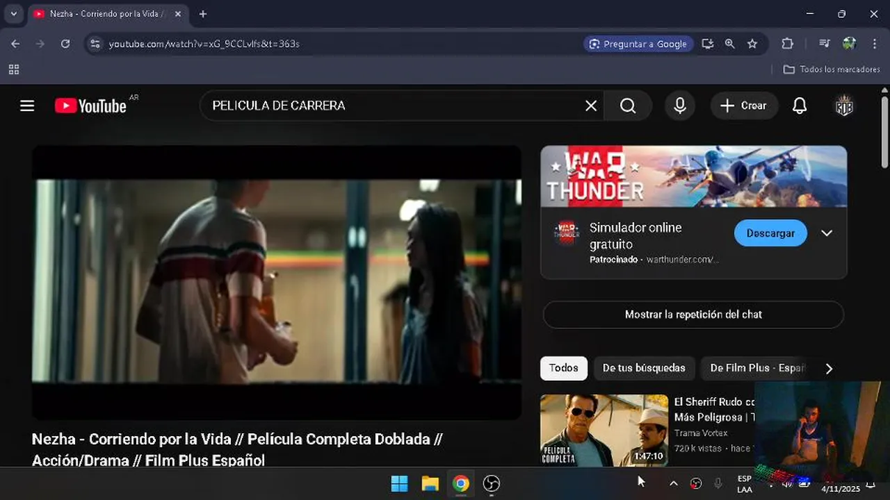The height and width of the screenshot is (500, 890).
Task: Open the tab search dropdown arrow
Action: pos(14,14)
